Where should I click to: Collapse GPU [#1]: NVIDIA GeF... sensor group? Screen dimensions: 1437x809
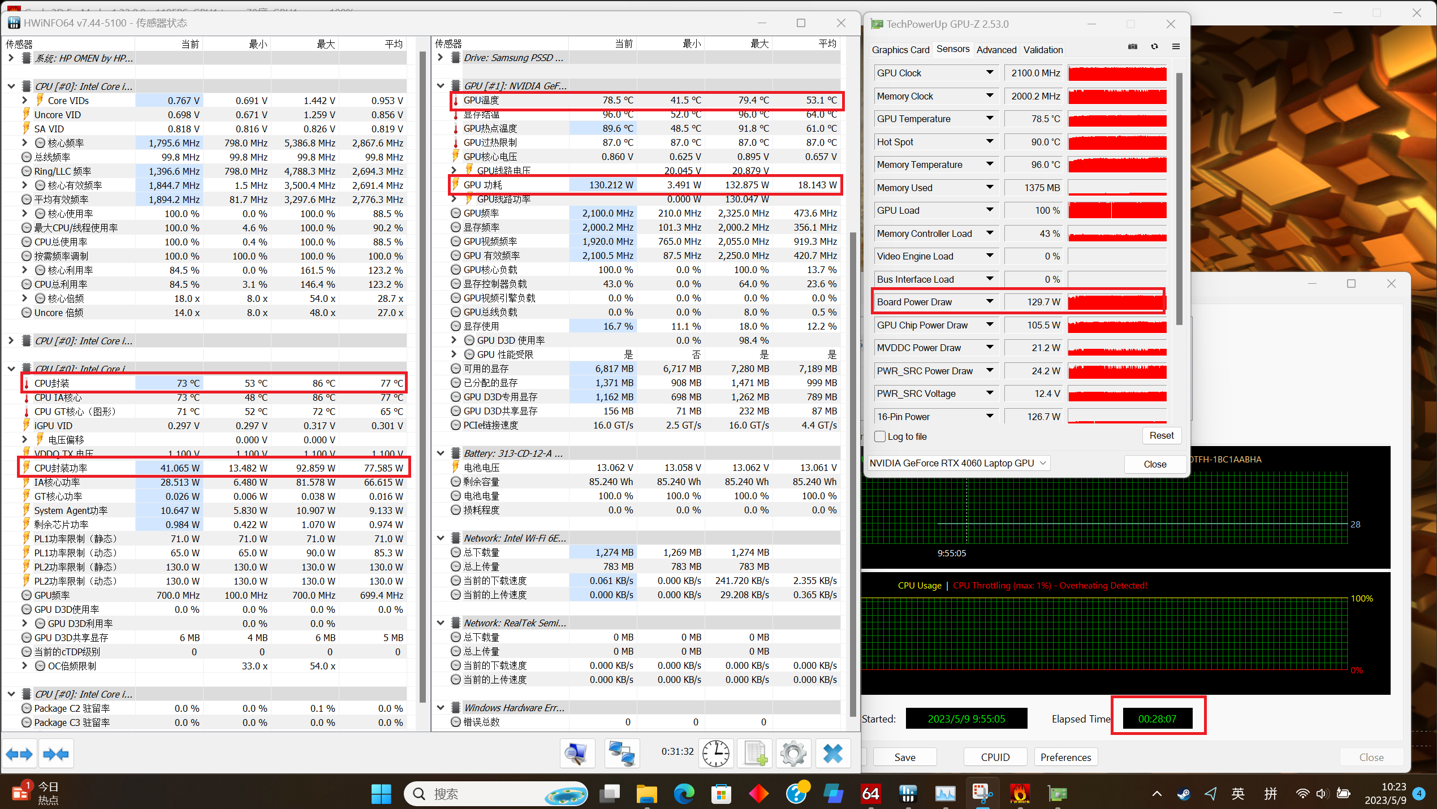coord(441,86)
